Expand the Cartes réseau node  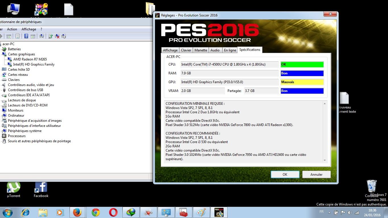point(18,75)
